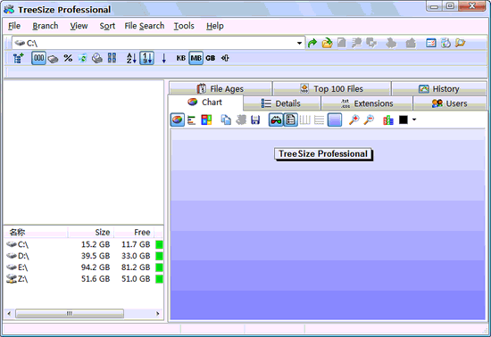
Task: Click the automatic units icon after GB
Action: (x=225, y=58)
